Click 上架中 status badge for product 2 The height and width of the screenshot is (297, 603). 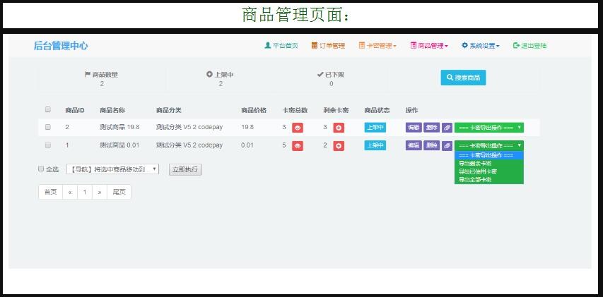click(375, 128)
